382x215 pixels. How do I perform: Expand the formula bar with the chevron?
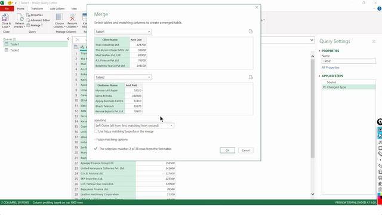[x=312, y=40]
